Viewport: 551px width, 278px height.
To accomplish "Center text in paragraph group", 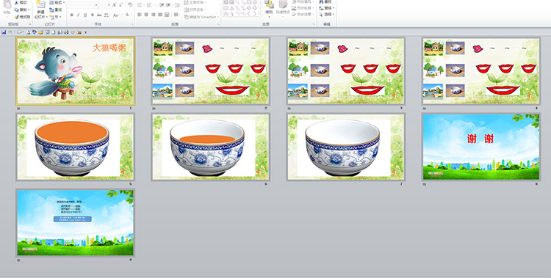I will (x=146, y=15).
